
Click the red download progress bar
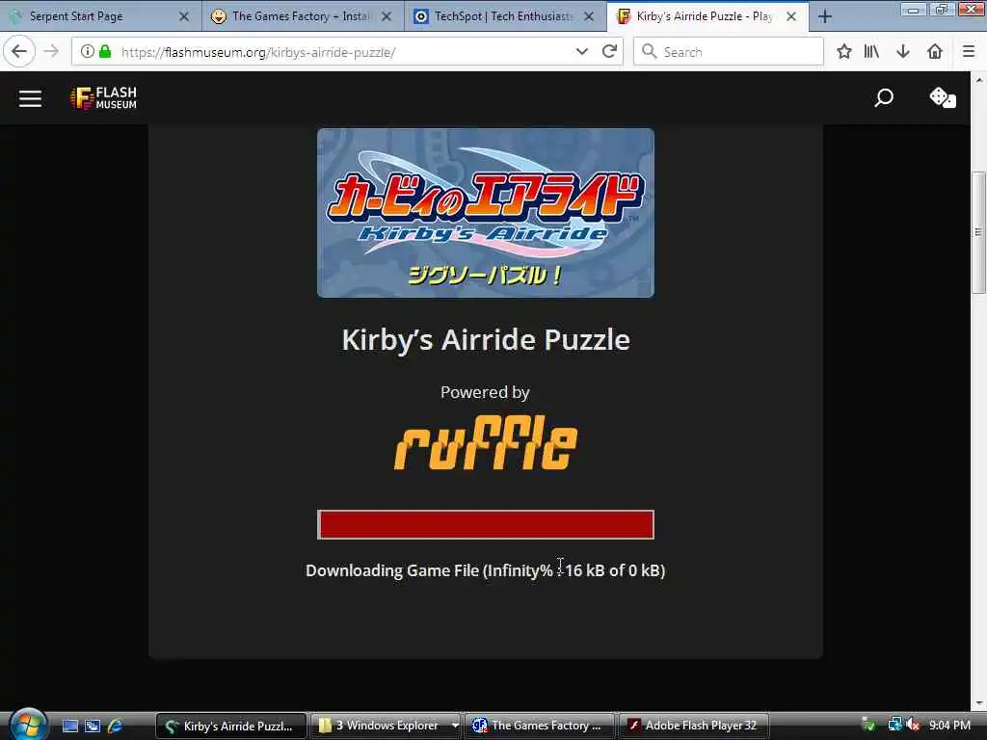(x=486, y=524)
